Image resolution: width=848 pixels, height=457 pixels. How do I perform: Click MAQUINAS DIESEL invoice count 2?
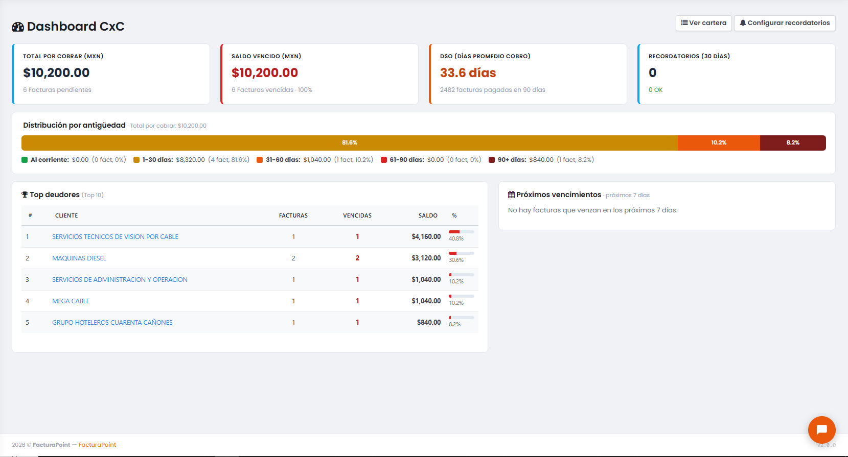pos(293,258)
